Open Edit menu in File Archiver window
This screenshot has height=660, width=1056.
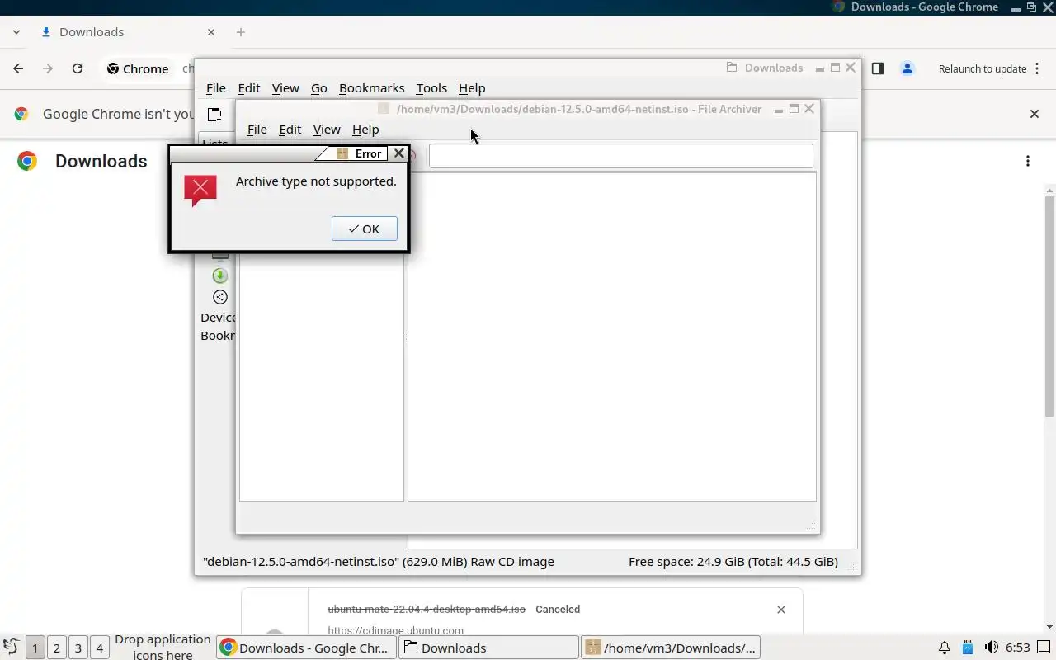290,130
